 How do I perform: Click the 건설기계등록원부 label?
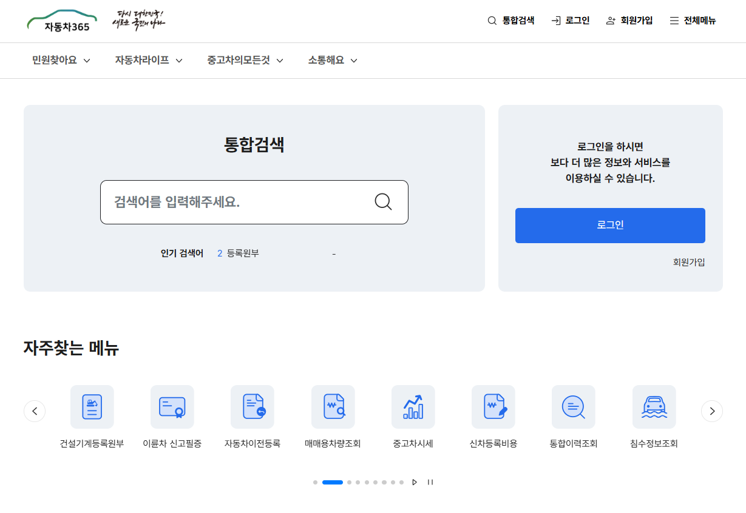pyautogui.click(x=92, y=444)
